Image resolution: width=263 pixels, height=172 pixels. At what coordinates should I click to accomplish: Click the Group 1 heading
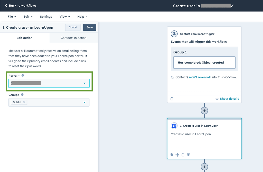[180, 52]
